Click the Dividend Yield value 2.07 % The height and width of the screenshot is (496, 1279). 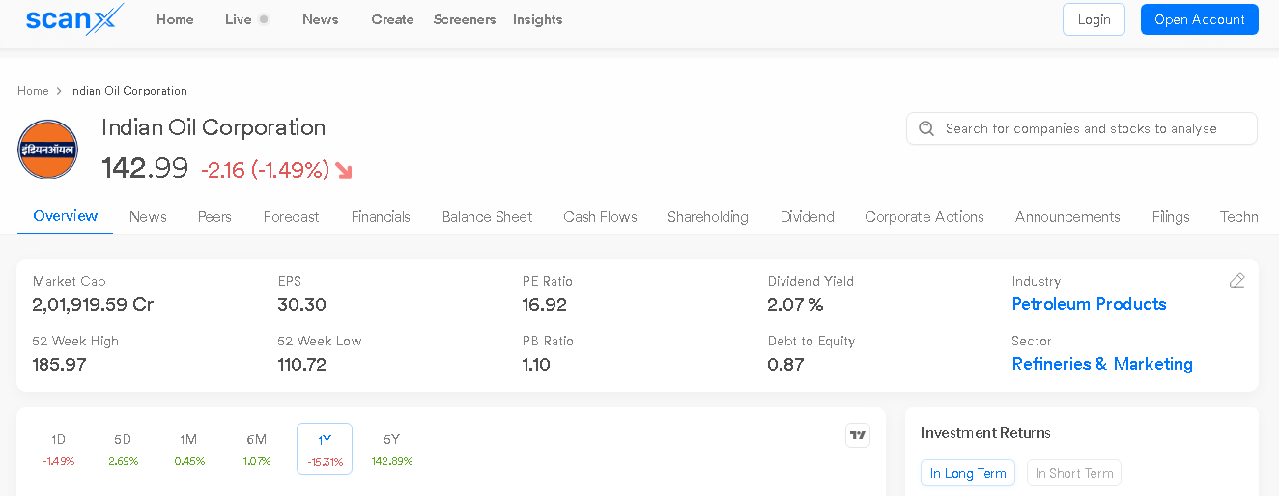pos(795,305)
